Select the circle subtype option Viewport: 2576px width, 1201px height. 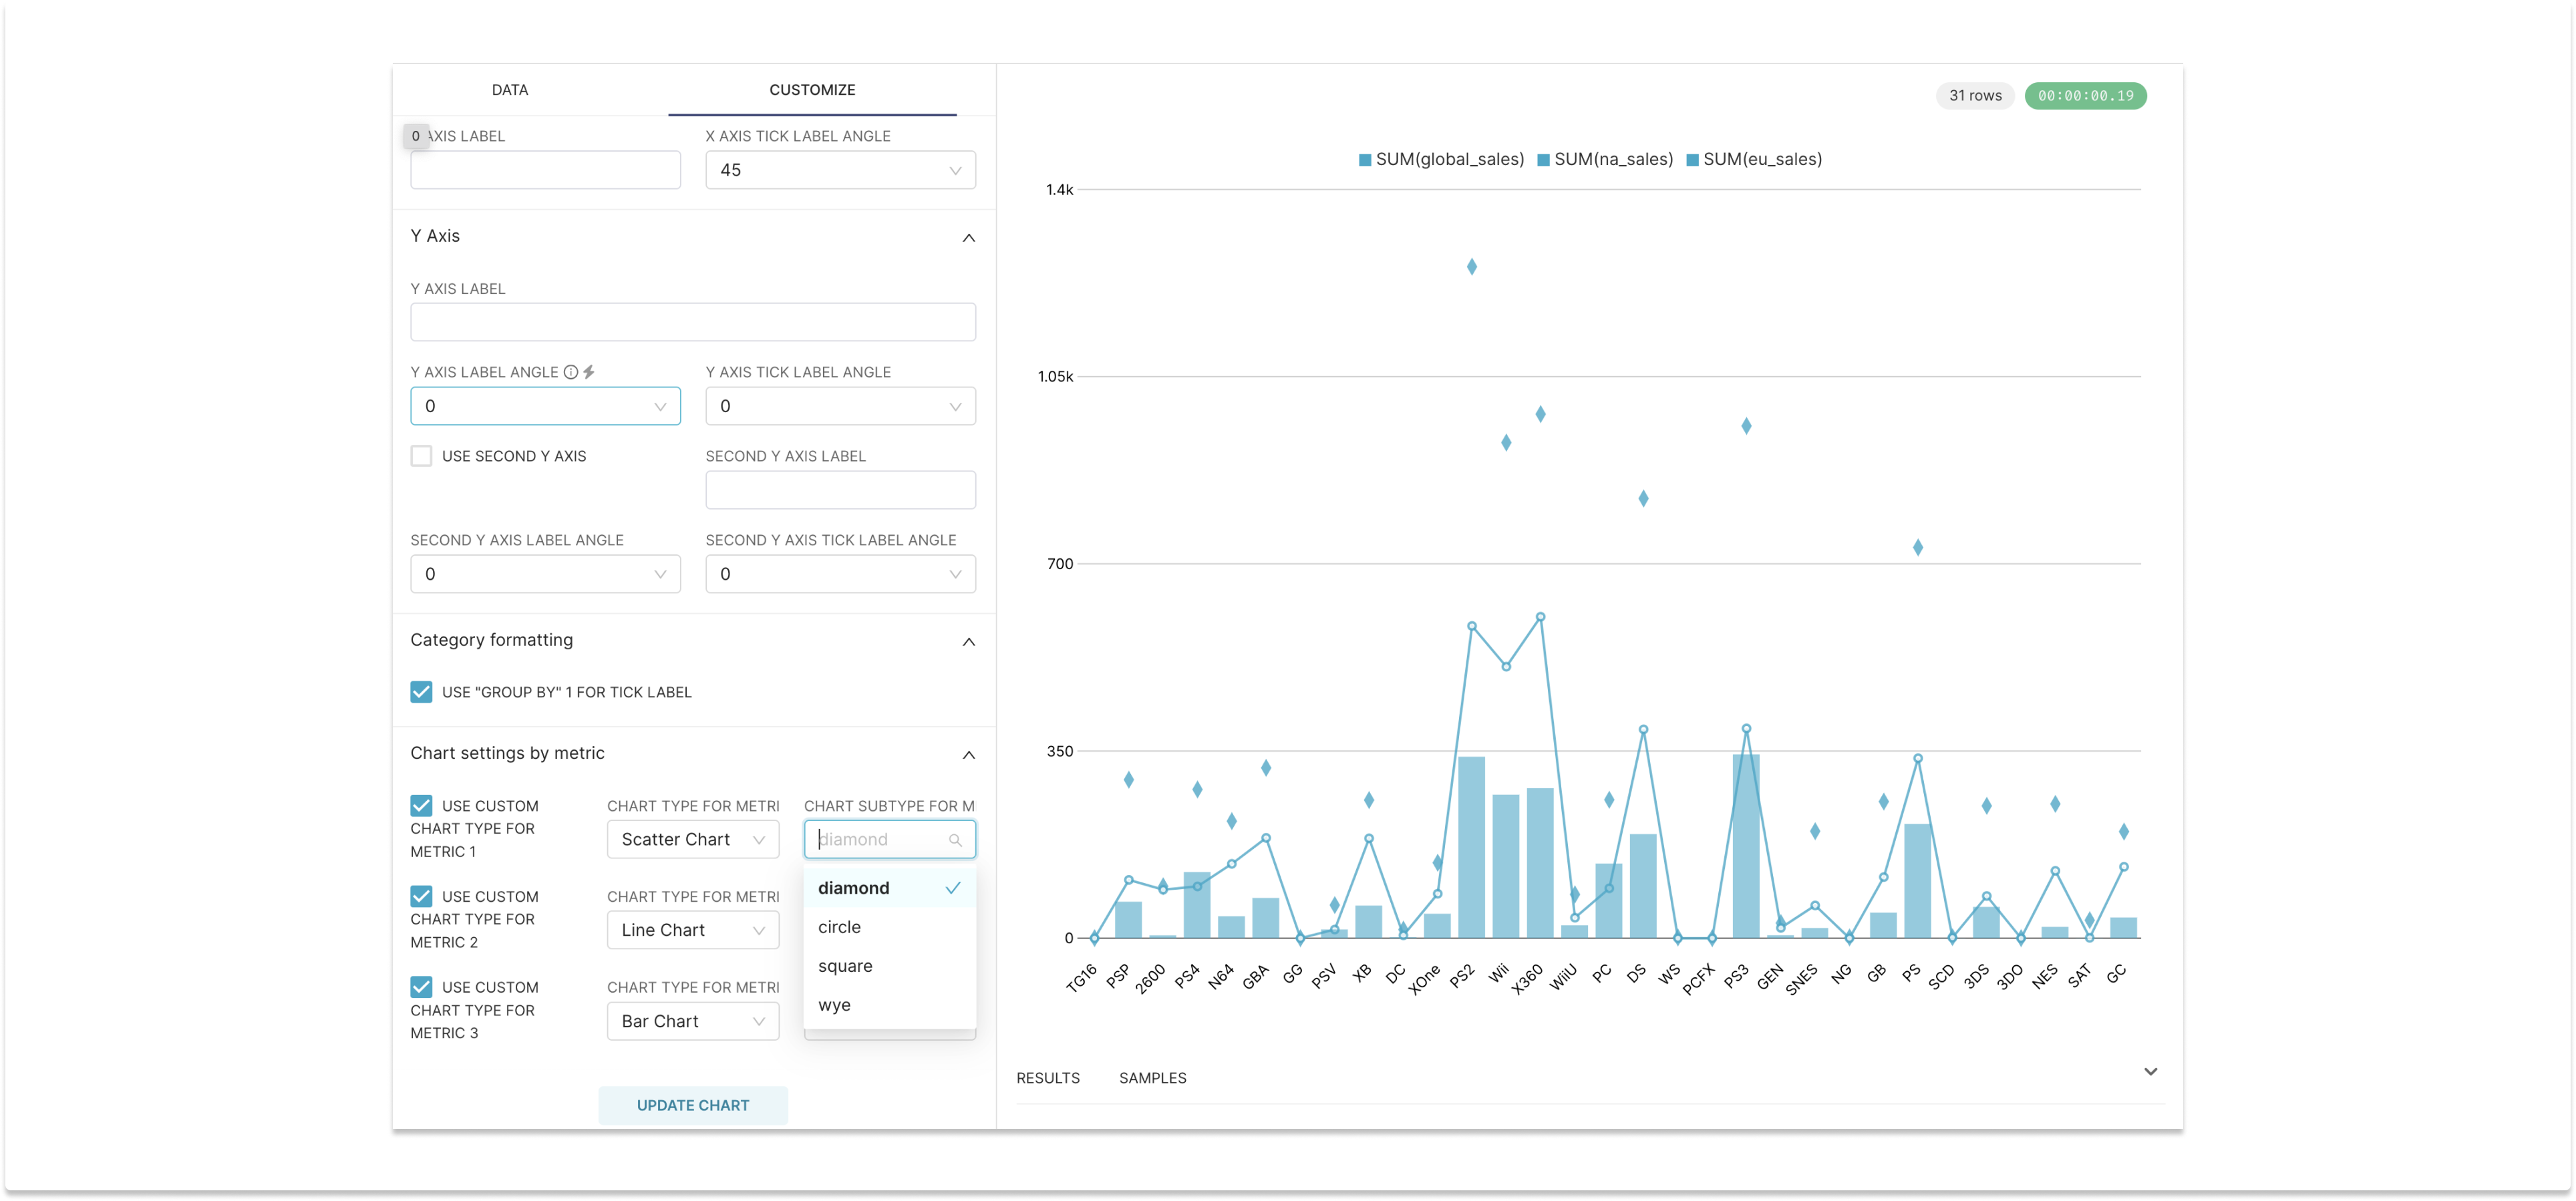point(839,927)
